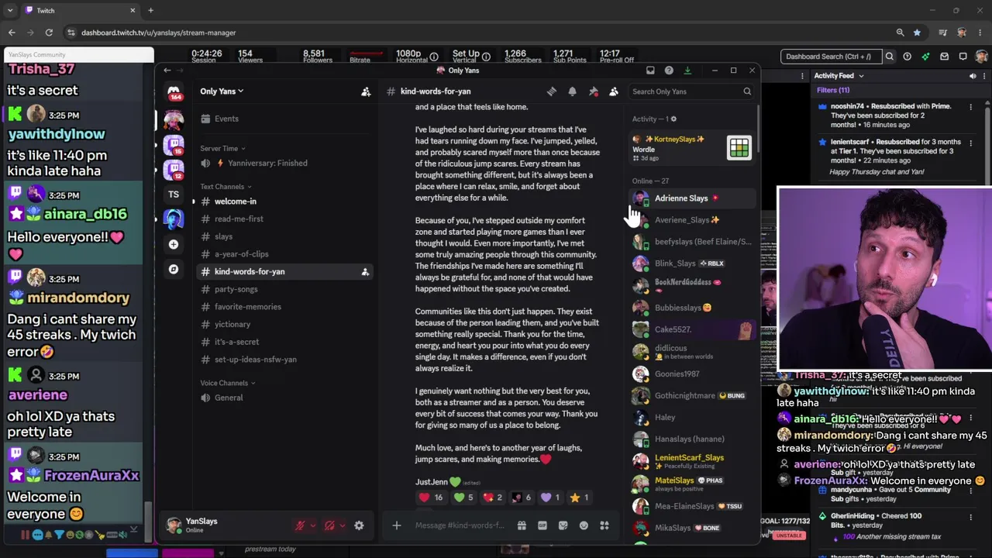Open the gift icon in message bar
992x558 pixels.
(522, 525)
